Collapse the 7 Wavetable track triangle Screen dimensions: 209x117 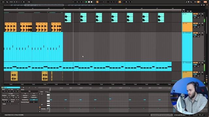(184, 63)
